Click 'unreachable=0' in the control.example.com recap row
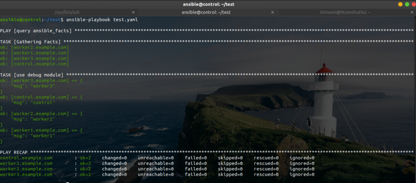416x183 pixels. [156, 158]
